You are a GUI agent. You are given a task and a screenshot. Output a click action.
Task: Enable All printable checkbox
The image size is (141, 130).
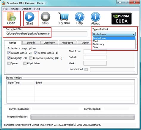25,63
